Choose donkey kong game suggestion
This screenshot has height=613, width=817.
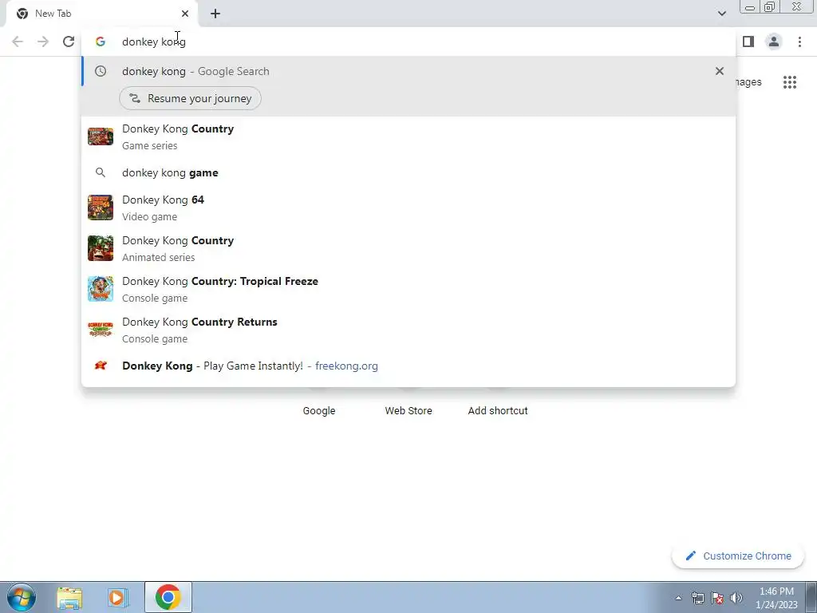tap(408, 172)
